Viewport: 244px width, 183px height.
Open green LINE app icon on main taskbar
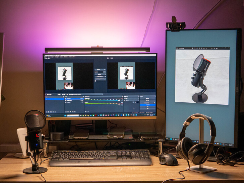coord(94,115)
